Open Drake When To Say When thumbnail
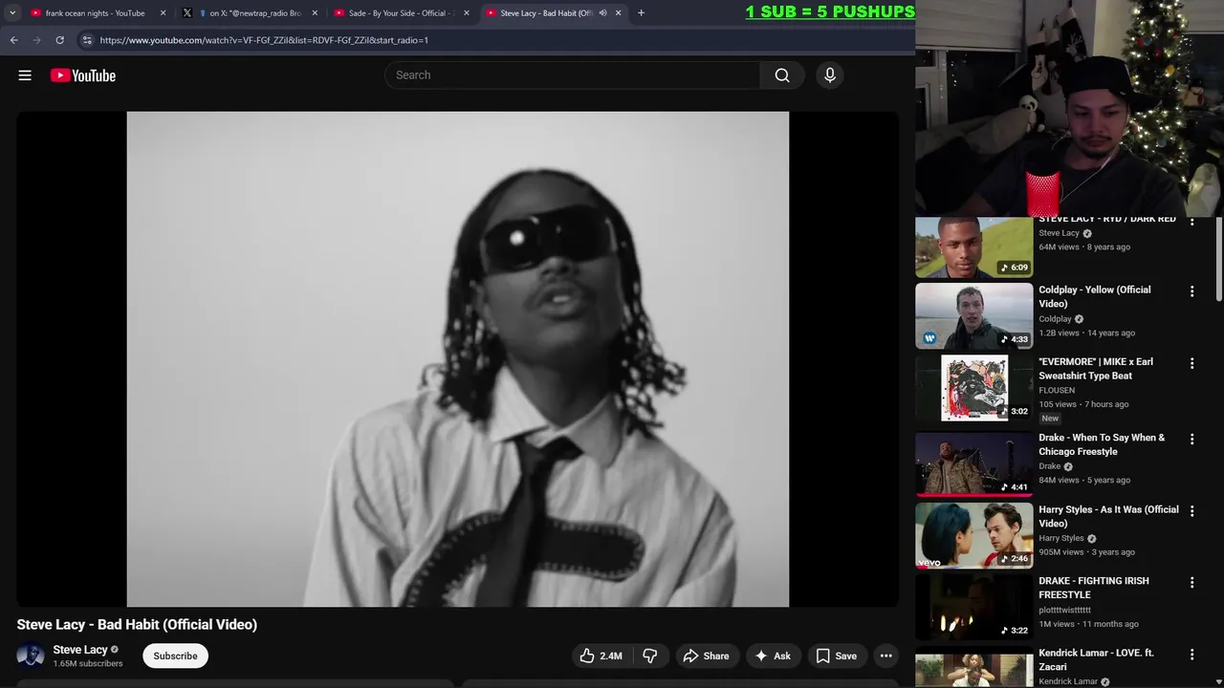Image resolution: width=1224 pixels, height=688 pixels. 974,464
